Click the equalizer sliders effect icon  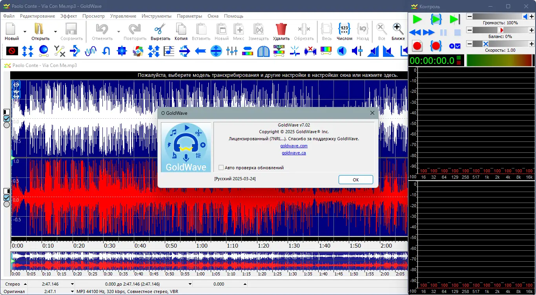click(x=232, y=51)
